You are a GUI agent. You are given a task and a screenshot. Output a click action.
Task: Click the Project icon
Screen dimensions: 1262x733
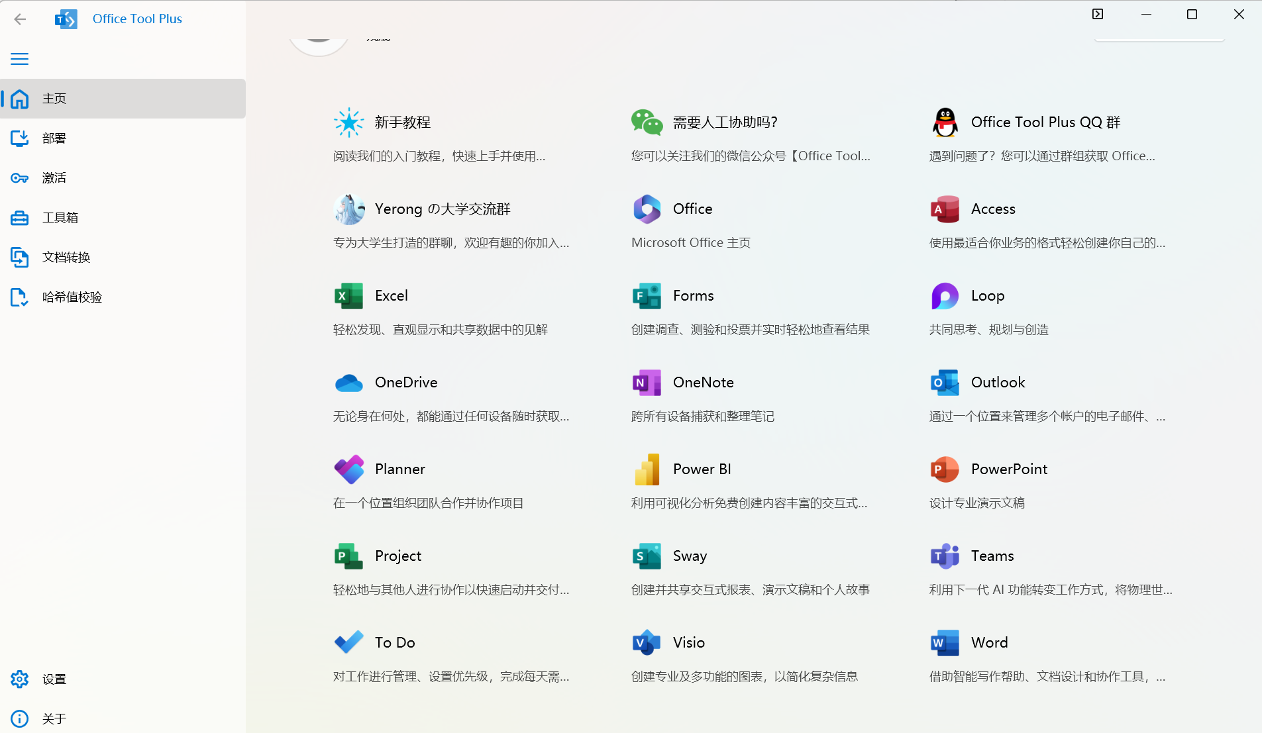tap(349, 556)
